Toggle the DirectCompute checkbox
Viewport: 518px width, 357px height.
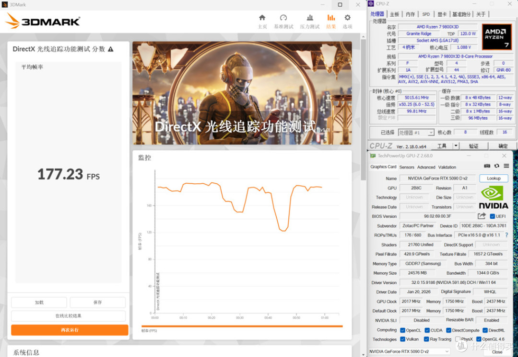click(x=448, y=330)
